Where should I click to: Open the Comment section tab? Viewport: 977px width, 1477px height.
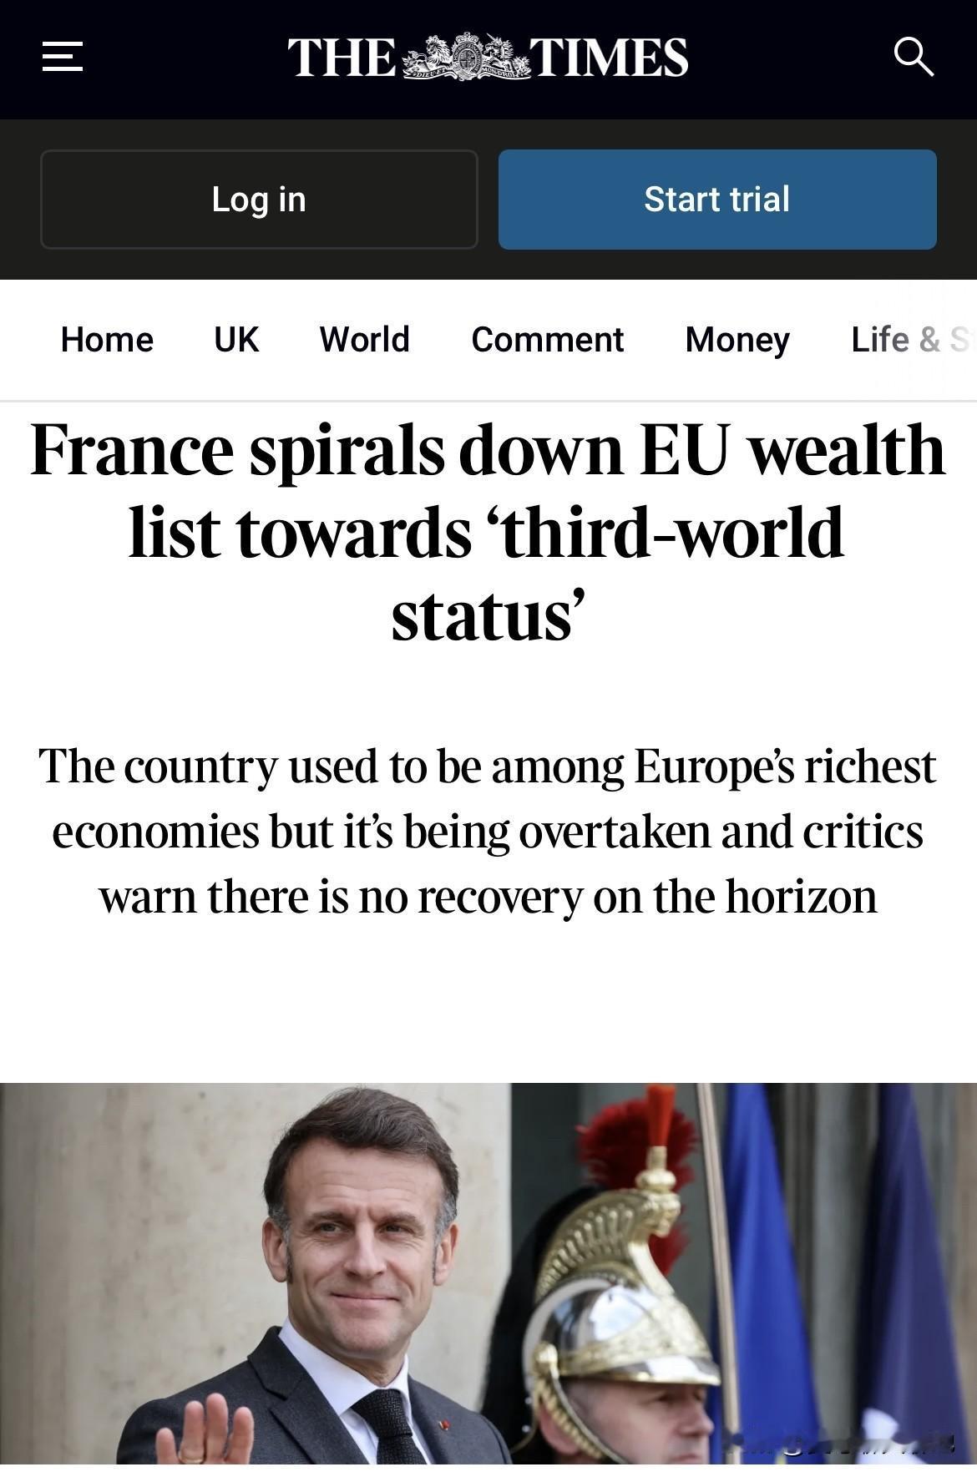click(547, 340)
